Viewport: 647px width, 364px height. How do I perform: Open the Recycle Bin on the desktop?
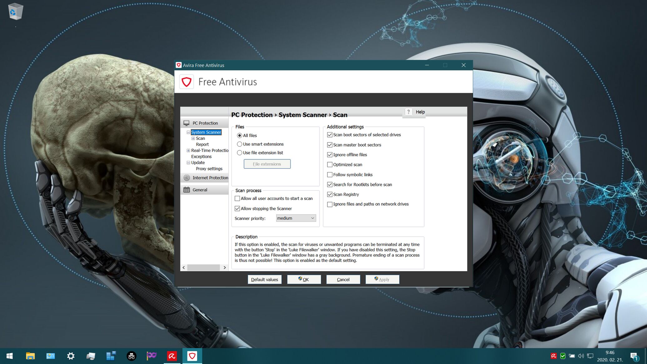(x=15, y=11)
